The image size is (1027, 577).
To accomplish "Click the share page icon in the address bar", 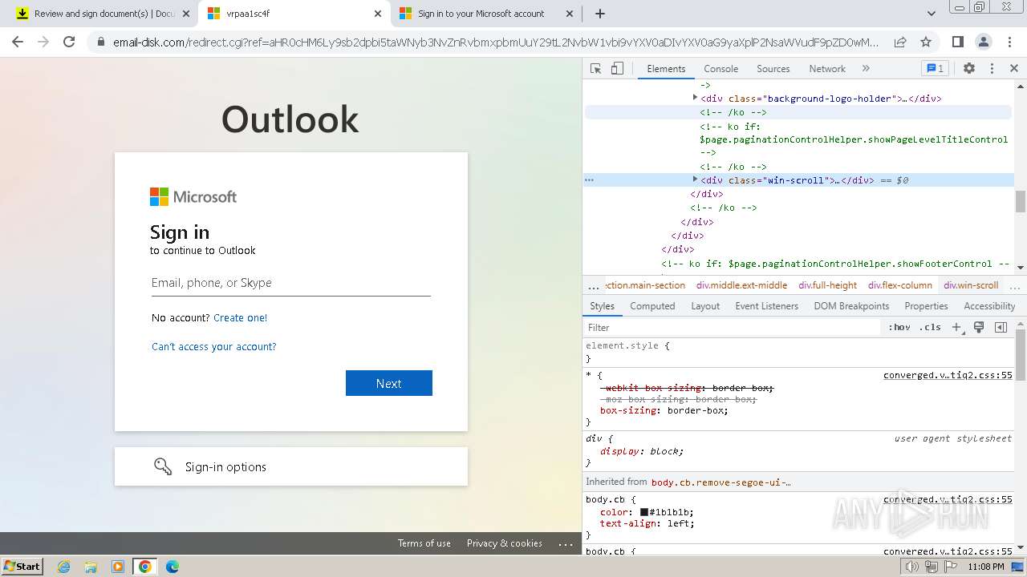I will point(900,42).
